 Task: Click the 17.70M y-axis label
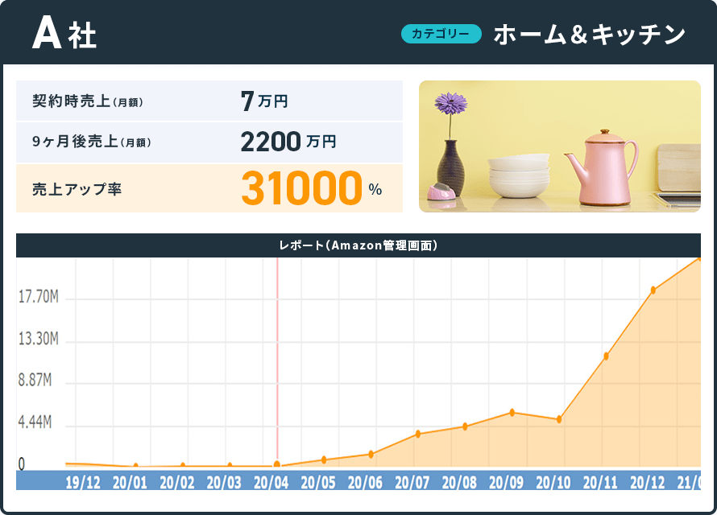[38, 298]
